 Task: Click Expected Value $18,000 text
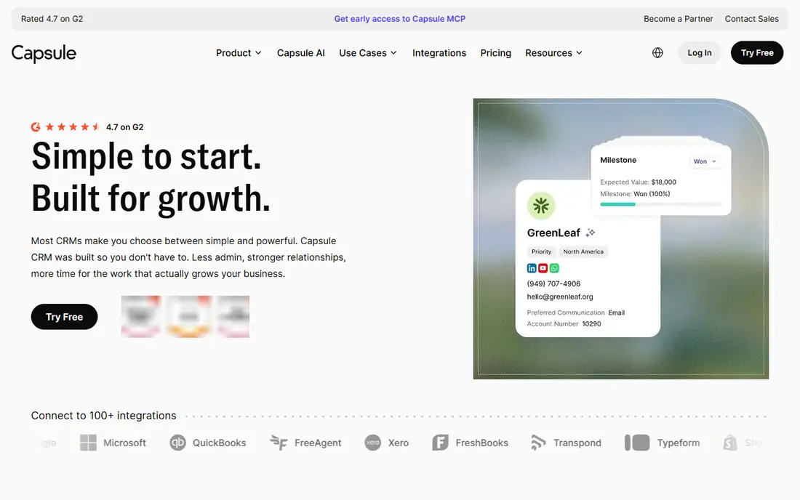pyautogui.click(x=639, y=182)
